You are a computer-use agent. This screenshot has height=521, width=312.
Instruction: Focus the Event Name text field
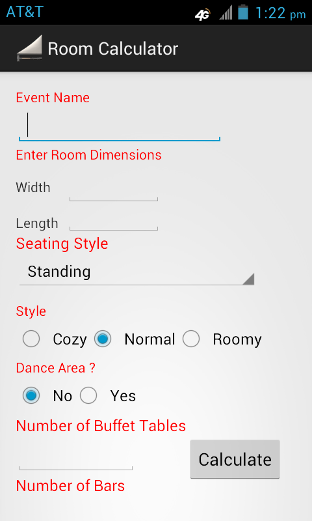coord(120,126)
